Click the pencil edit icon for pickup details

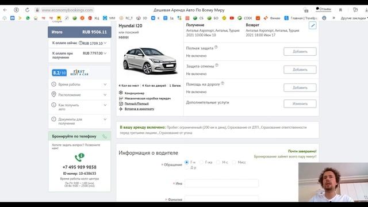pos(313,25)
